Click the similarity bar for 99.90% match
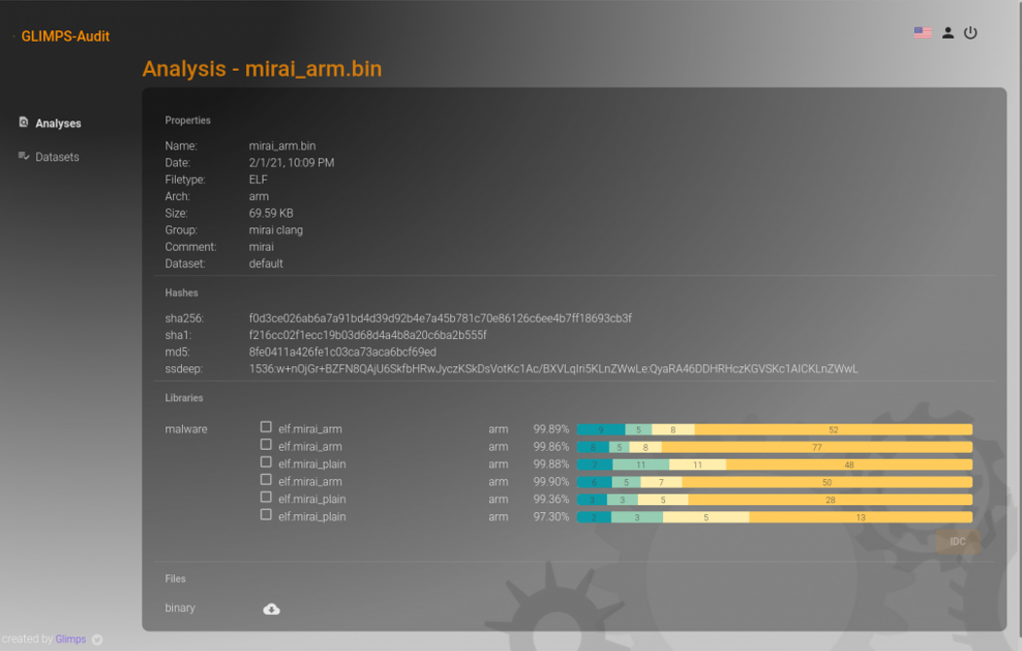 click(x=774, y=482)
